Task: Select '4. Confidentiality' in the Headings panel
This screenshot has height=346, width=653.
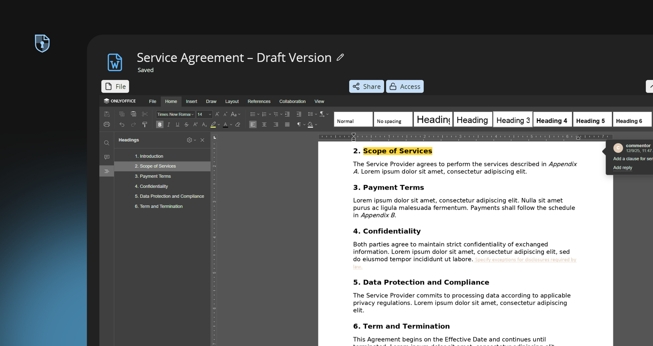Action: pos(151,186)
